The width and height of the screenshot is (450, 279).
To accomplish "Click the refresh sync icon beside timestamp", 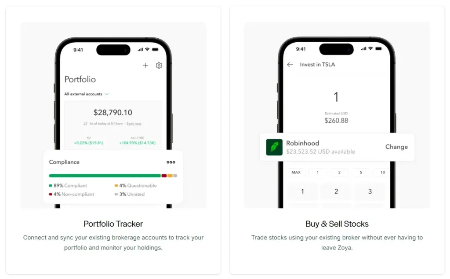I will pos(85,124).
